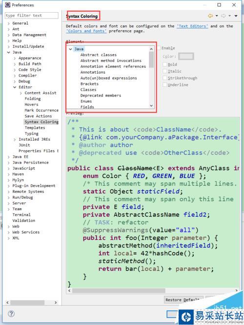Select Annotation element references item

click(113, 66)
